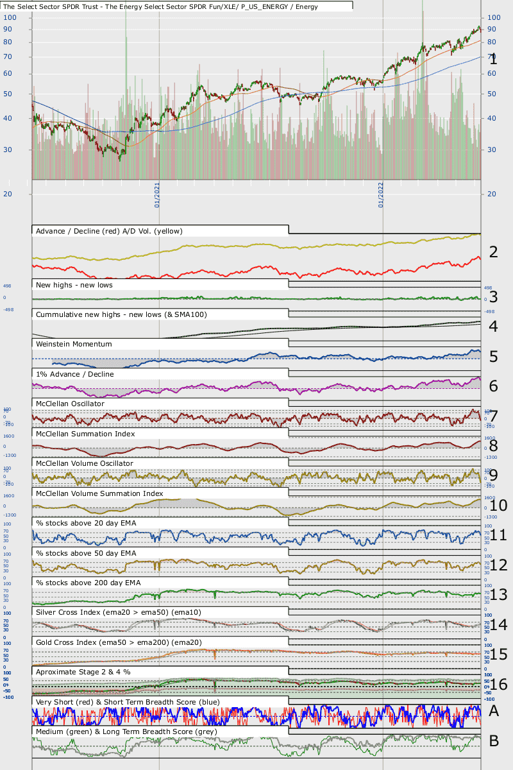
Task: Click panel number 14 beside Silver Cross Index
Action: (498, 624)
